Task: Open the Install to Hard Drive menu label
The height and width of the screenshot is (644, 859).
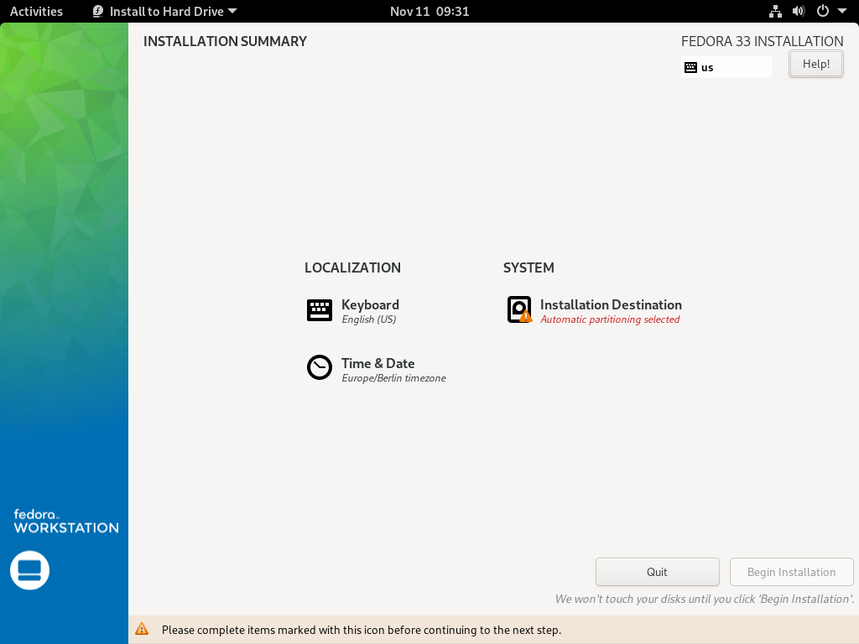Action: [x=167, y=11]
